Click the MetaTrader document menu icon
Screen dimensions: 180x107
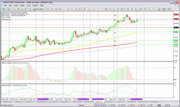(x=2, y=5)
